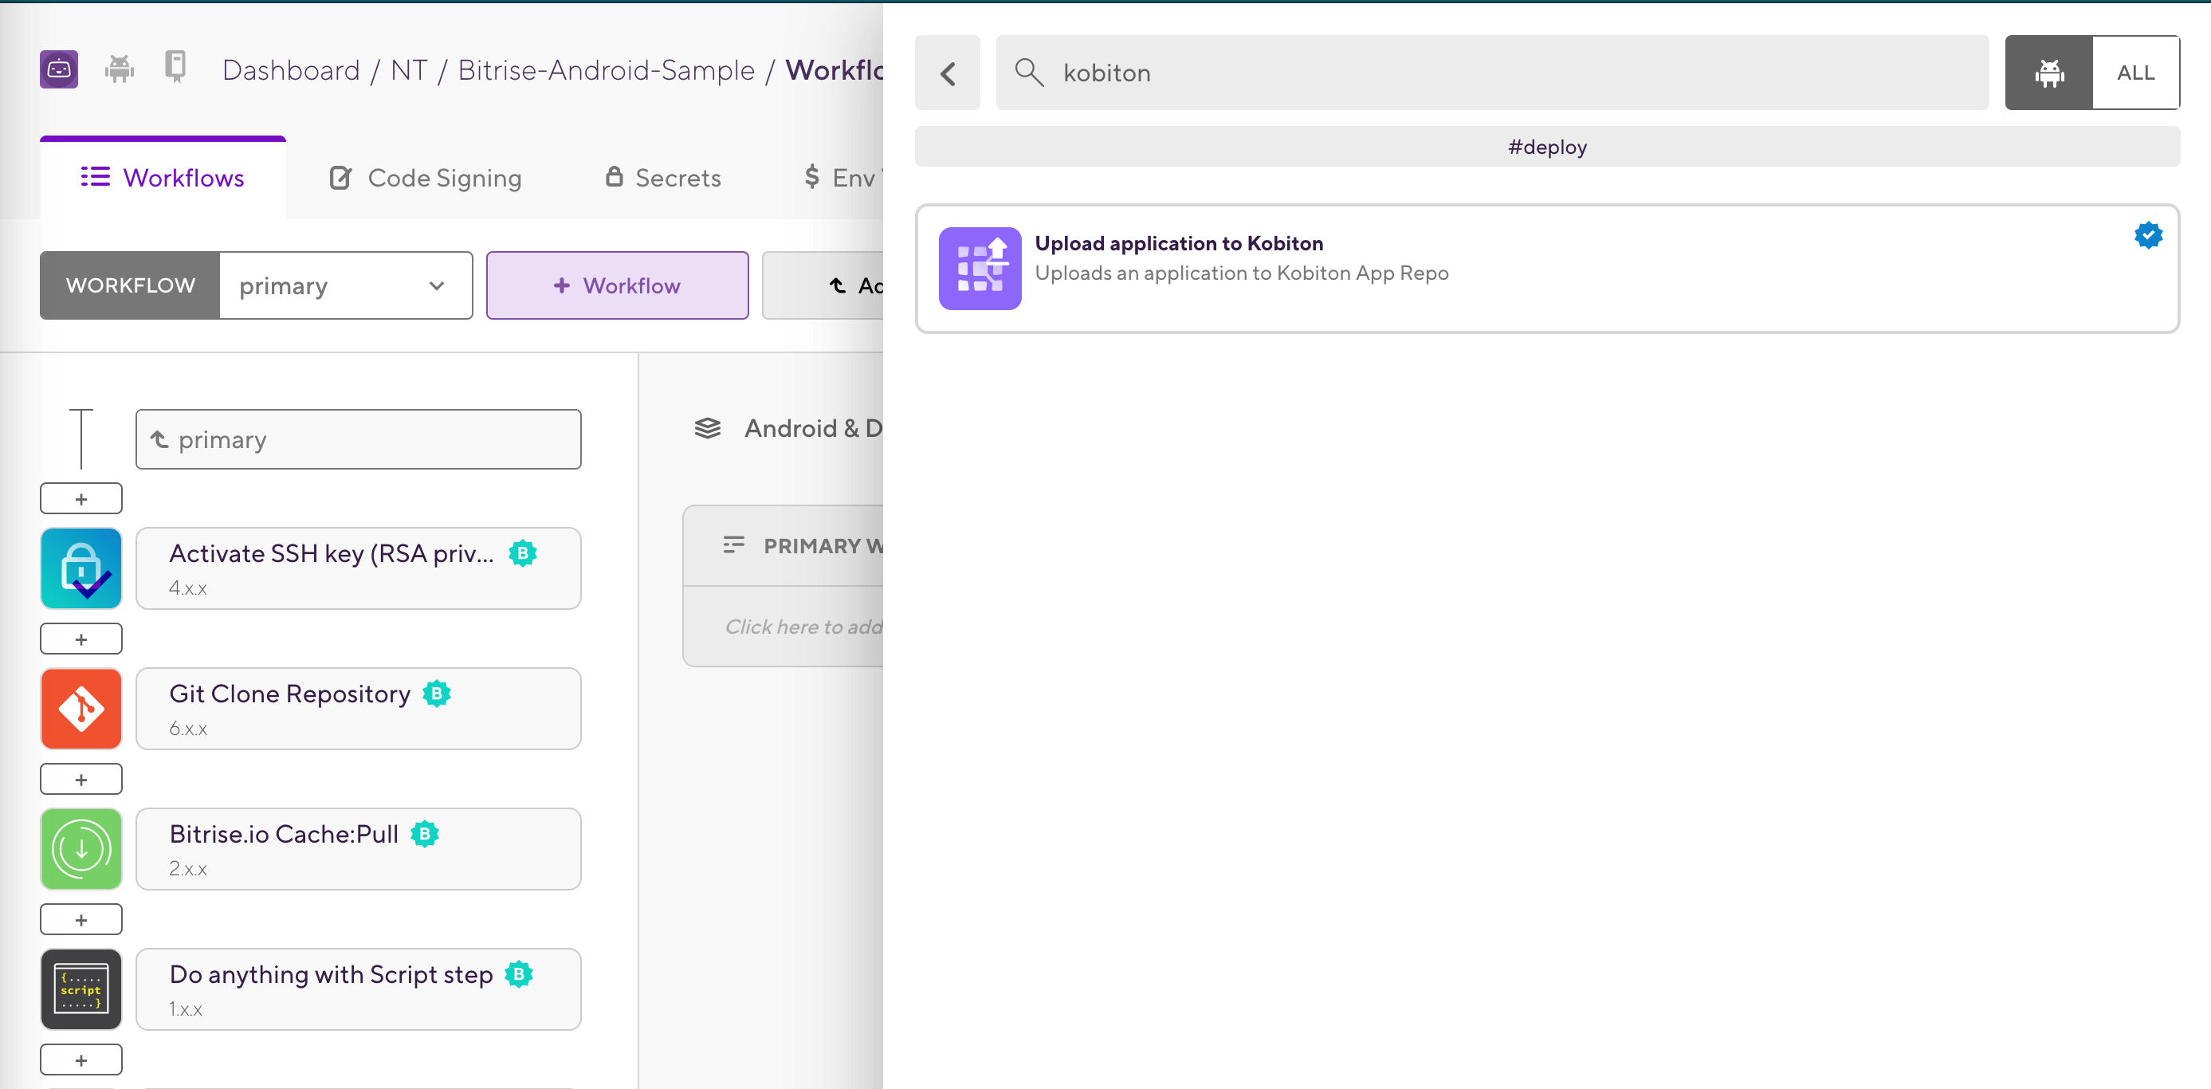This screenshot has width=2211, height=1089.
Task: Add step above Git Clone Repository
Action: (x=81, y=640)
